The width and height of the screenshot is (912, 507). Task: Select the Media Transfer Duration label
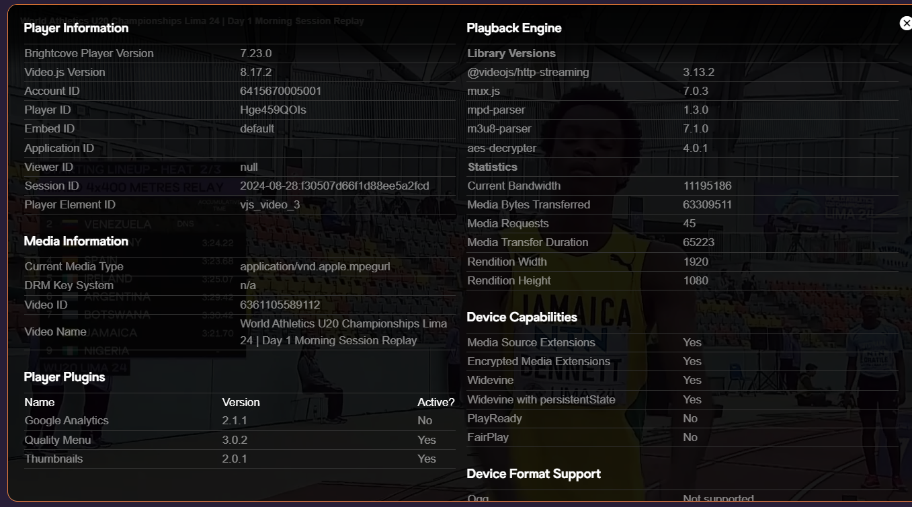528,242
